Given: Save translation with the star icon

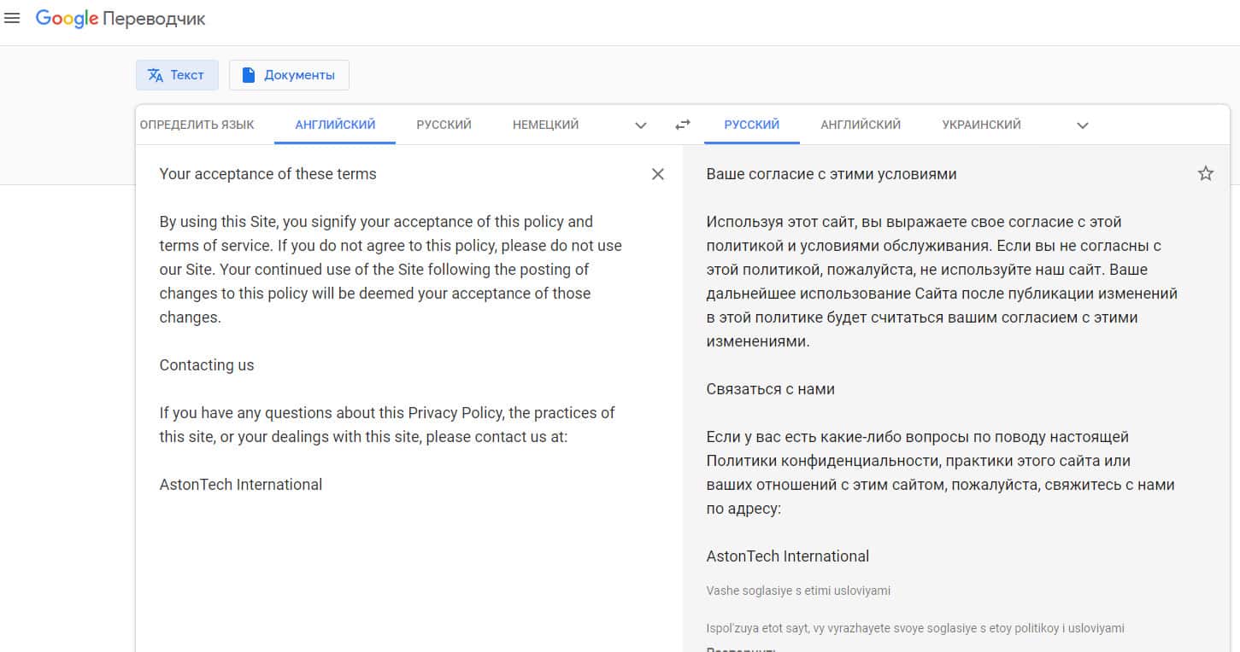Looking at the screenshot, I should (x=1205, y=174).
